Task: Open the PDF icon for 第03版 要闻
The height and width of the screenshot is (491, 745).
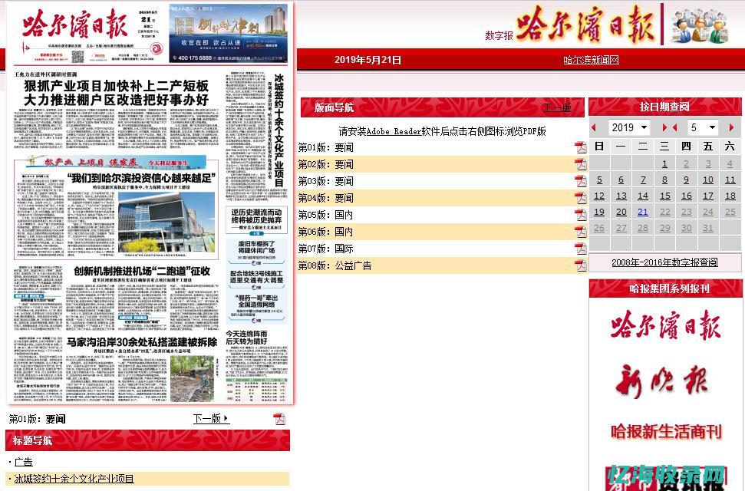Action: click(x=582, y=182)
